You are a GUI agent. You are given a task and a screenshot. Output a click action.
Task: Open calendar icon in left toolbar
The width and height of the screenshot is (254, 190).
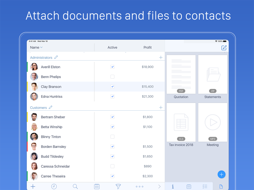(x=97, y=186)
